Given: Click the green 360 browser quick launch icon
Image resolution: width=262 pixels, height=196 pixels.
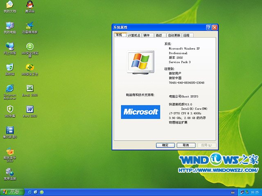Looking at the screenshot, I should tap(42, 192).
